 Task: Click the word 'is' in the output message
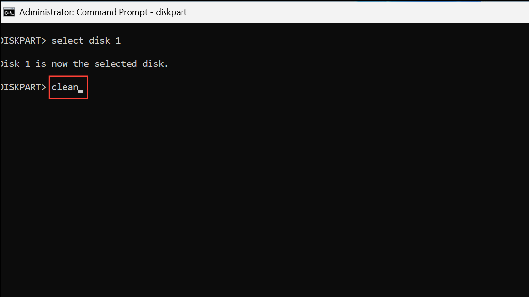[41, 63]
